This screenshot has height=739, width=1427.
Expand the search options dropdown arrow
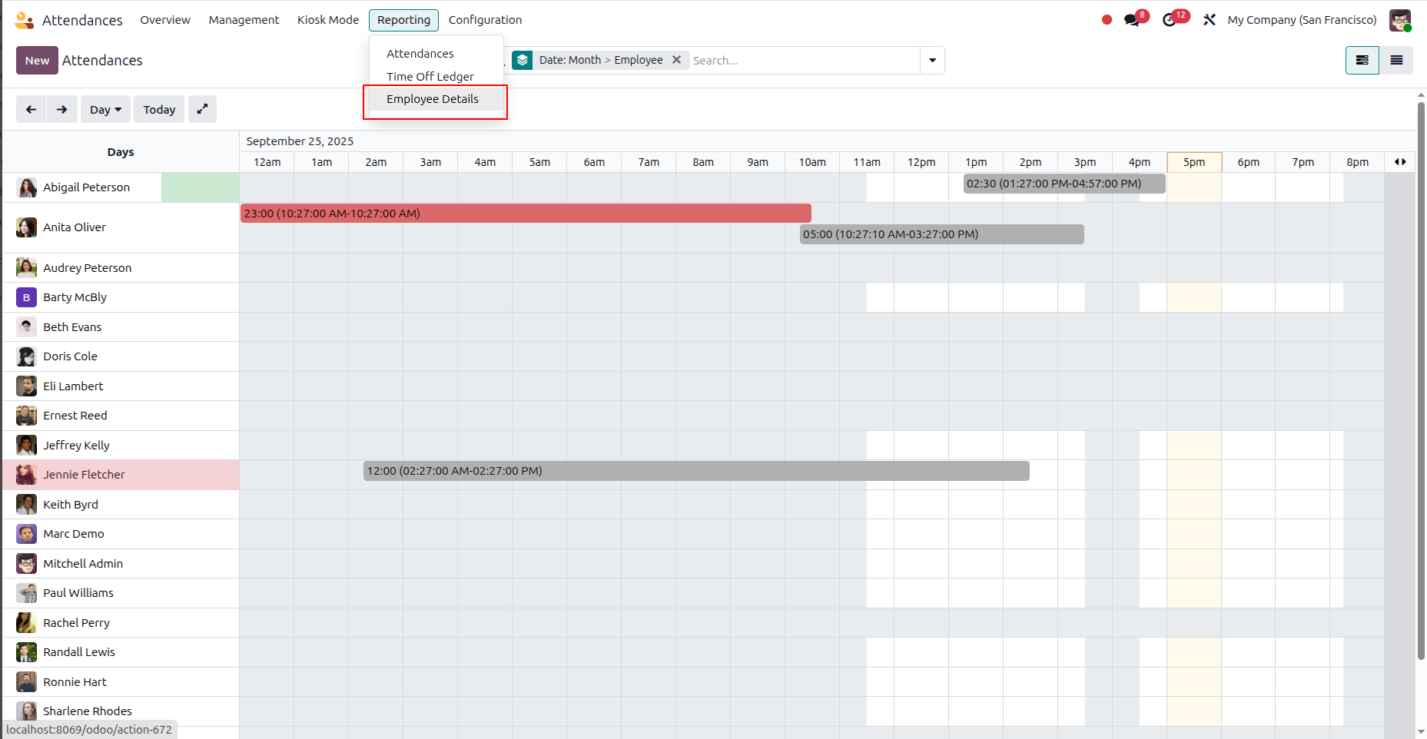[932, 60]
